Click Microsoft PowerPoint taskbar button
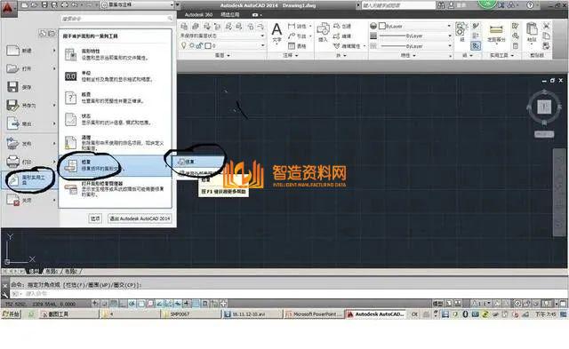 313,314
